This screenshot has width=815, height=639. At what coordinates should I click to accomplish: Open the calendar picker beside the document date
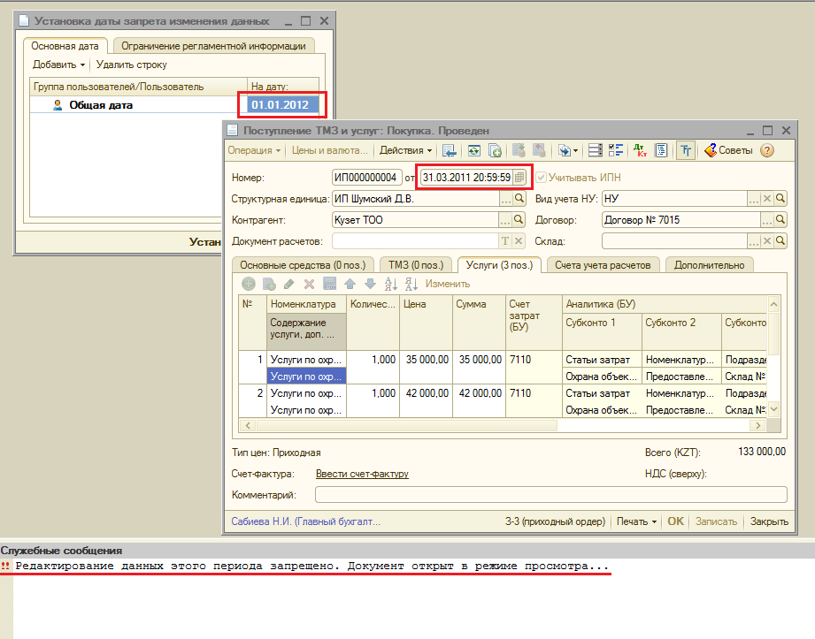click(x=520, y=177)
